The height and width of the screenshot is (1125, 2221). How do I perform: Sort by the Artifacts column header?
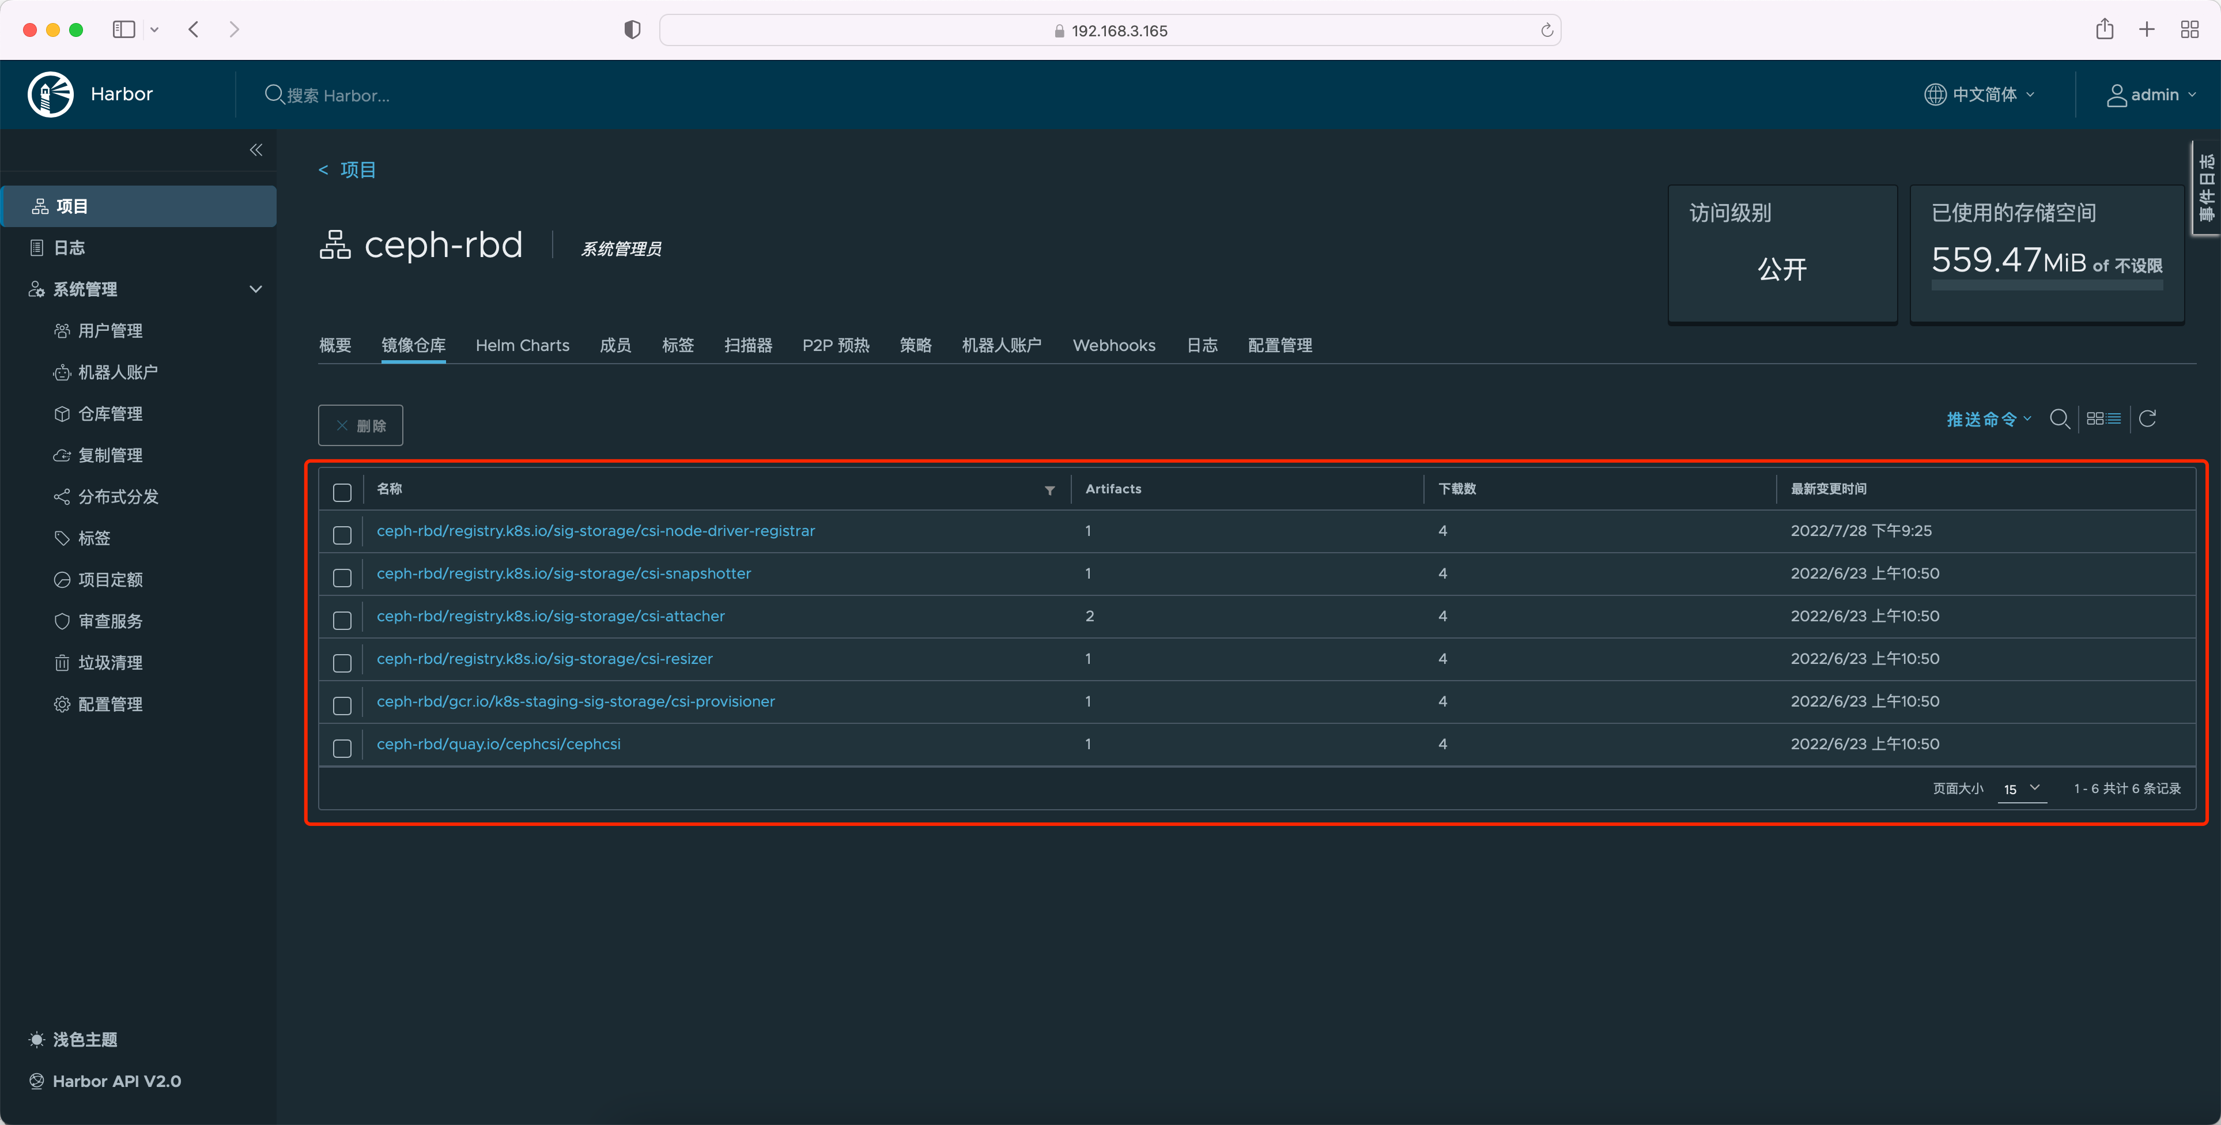[1113, 489]
